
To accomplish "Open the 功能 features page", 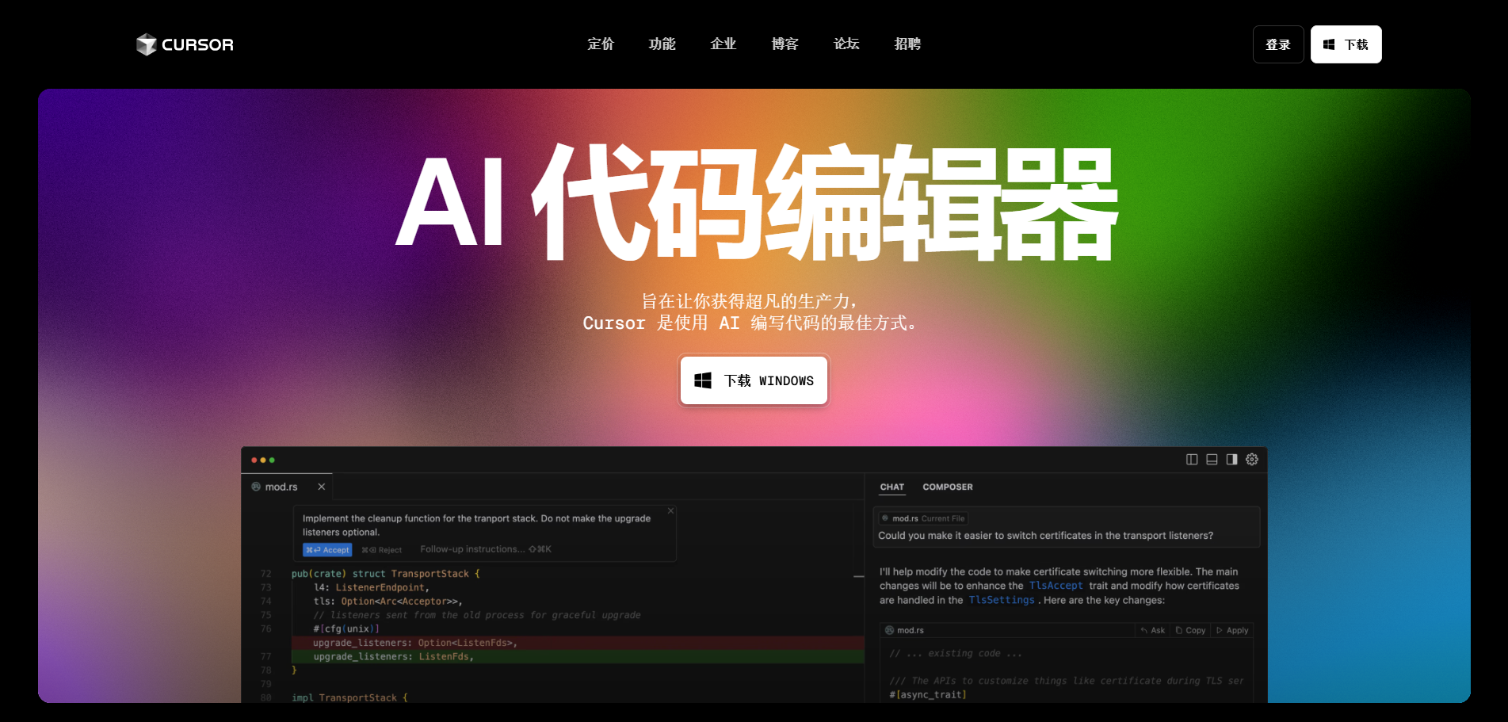I will [x=662, y=44].
